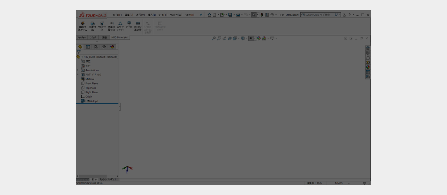Open the PropertyManager tab icon

pyautogui.click(x=88, y=47)
